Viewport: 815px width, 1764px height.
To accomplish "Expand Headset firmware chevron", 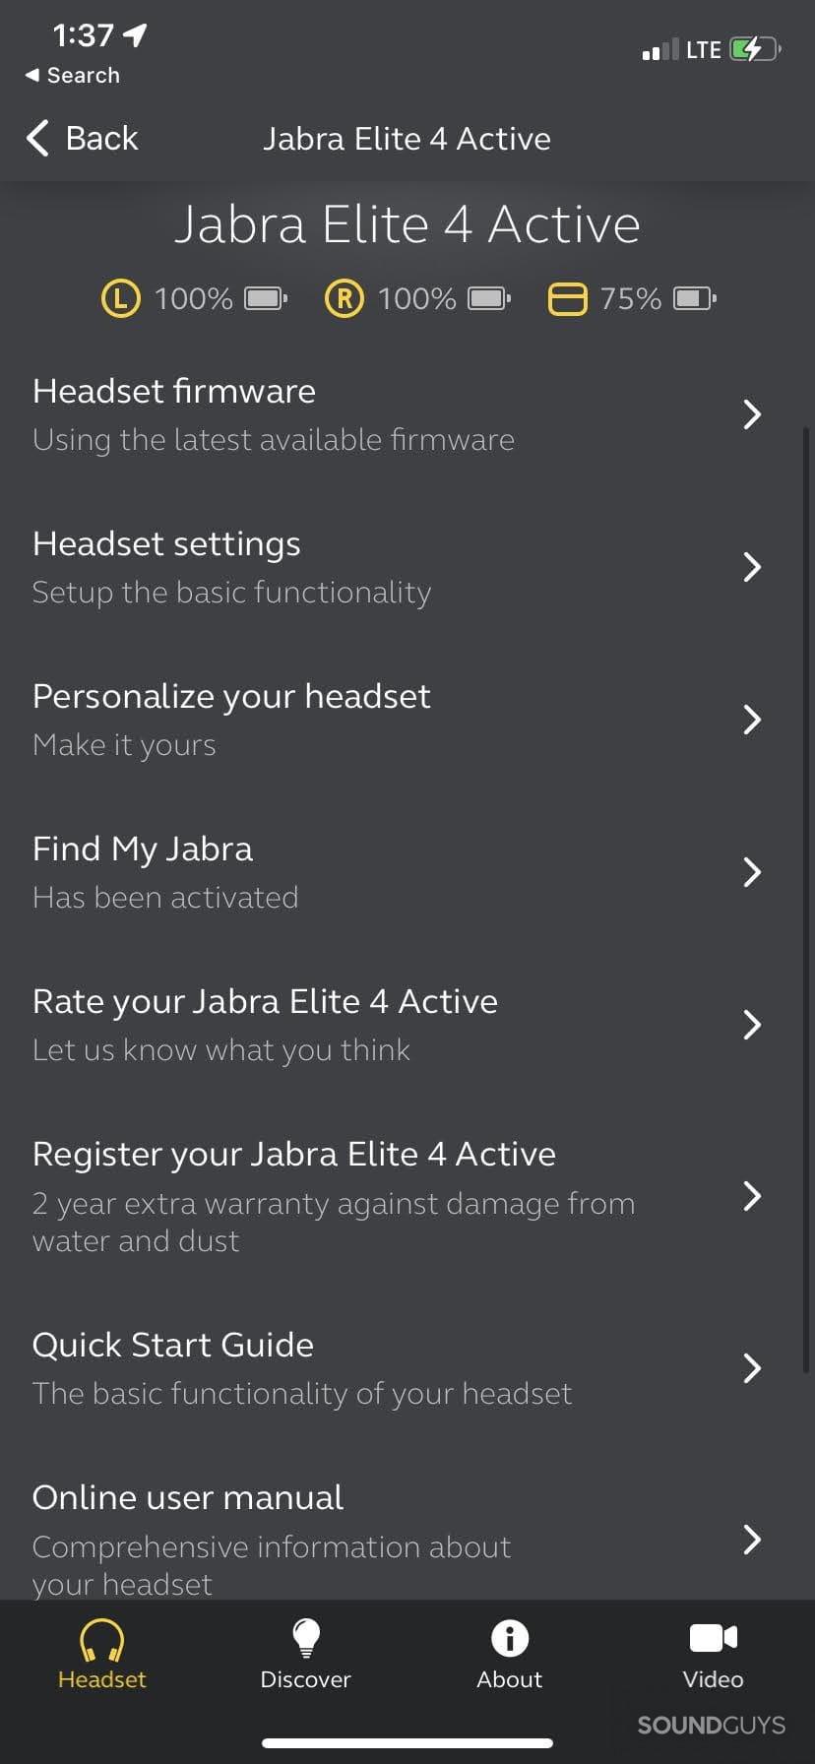I will point(752,414).
